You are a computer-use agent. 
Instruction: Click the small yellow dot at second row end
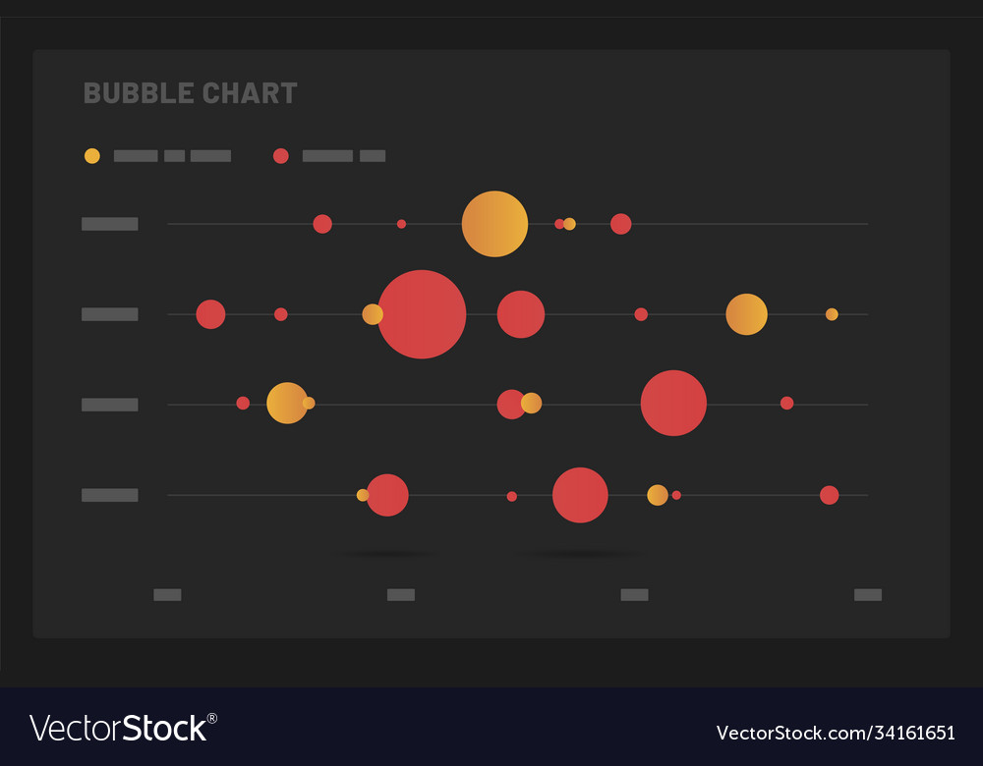tap(832, 314)
